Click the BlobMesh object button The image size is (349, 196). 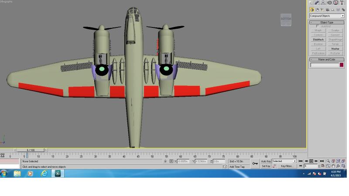(x=318, y=40)
